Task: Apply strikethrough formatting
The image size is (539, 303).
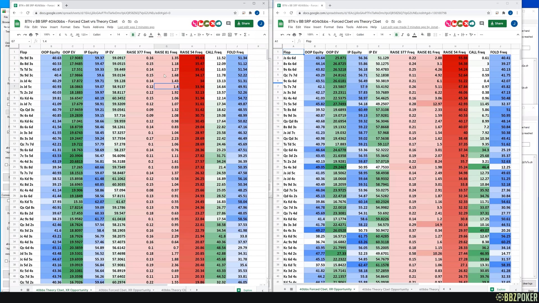Action: [145, 35]
